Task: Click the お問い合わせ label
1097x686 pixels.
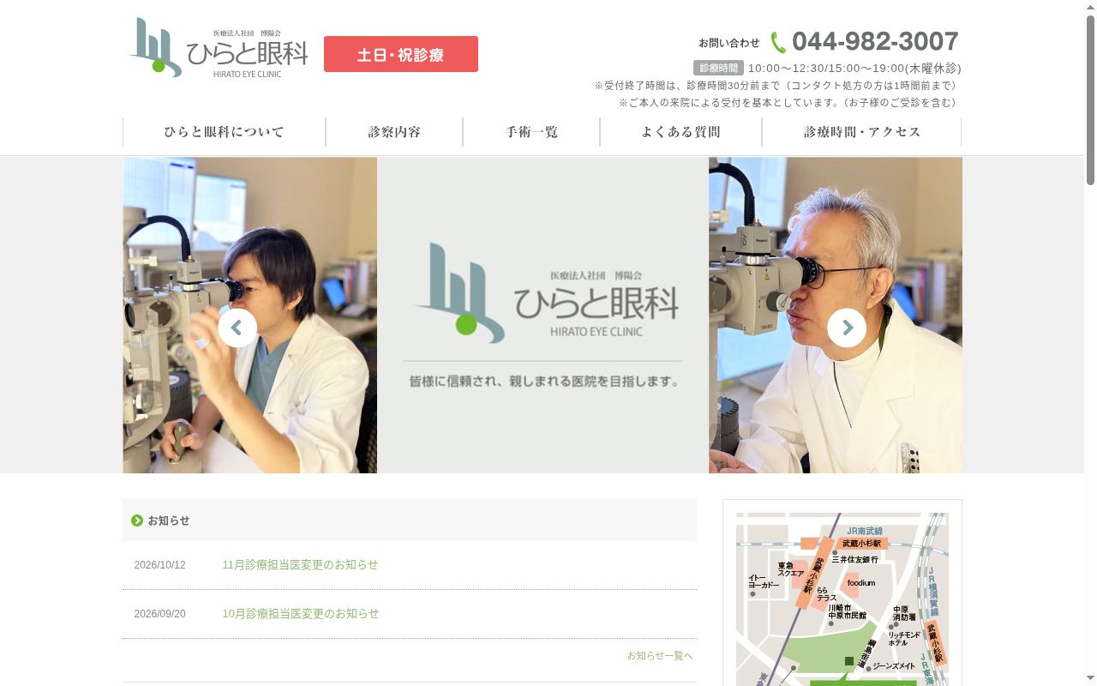Action: (728, 43)
